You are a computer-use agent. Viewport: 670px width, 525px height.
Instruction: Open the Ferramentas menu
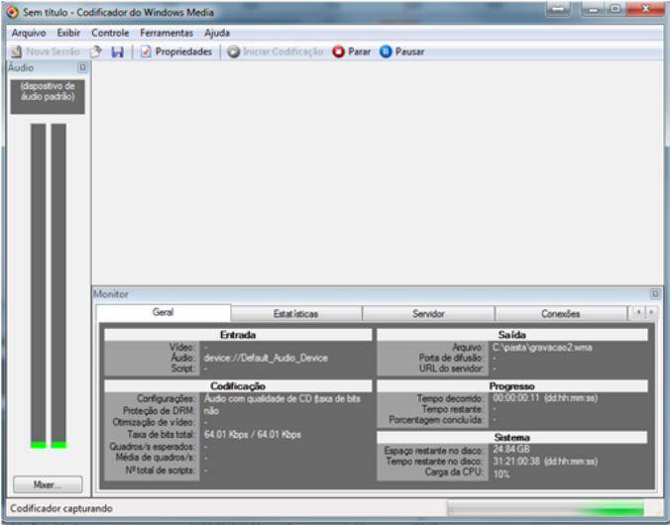[167, 33]
